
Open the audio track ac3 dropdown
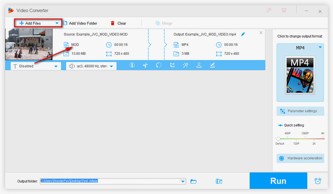[91, 66]
